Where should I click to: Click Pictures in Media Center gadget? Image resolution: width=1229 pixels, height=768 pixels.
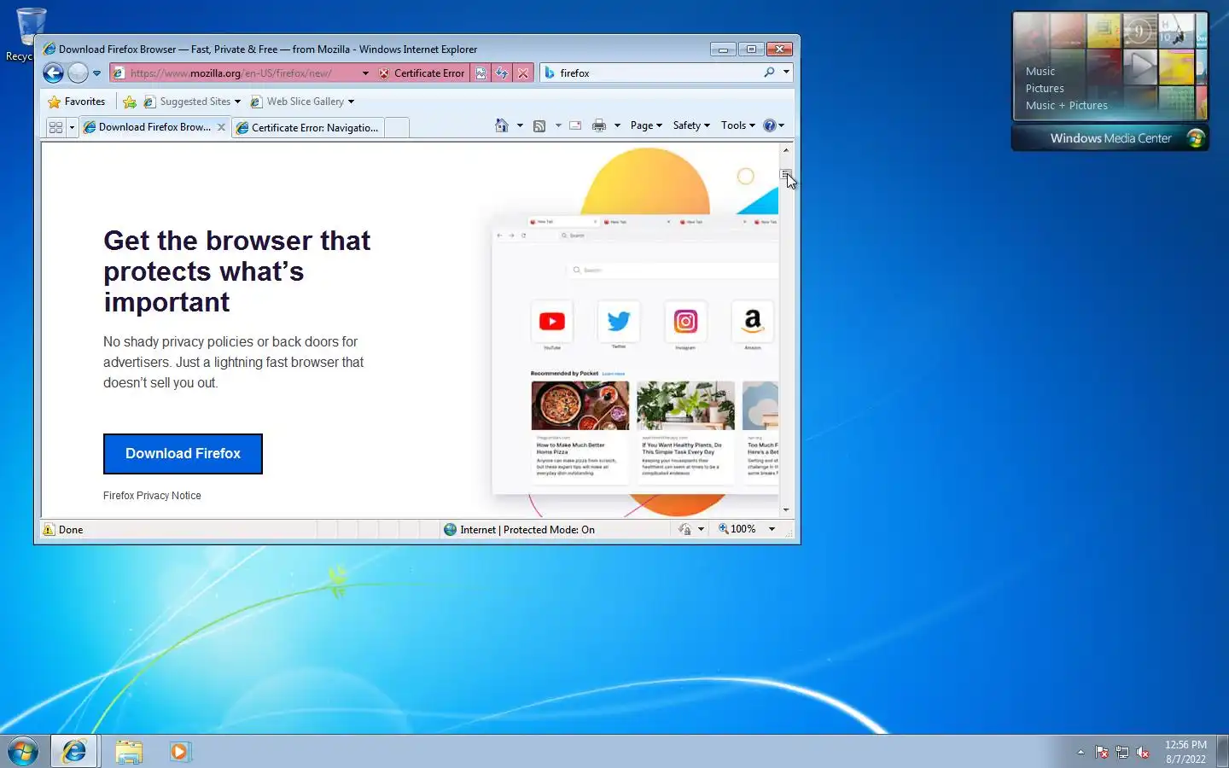click(1045, 89)
